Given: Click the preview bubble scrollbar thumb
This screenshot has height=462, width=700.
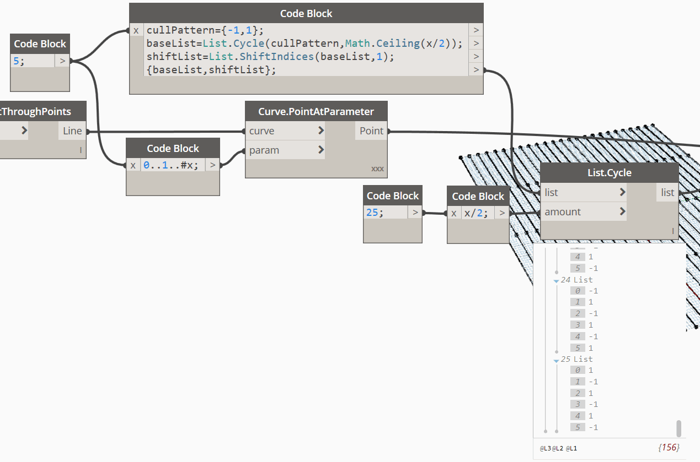Looking at the screenshot, I should click(679, 428).
